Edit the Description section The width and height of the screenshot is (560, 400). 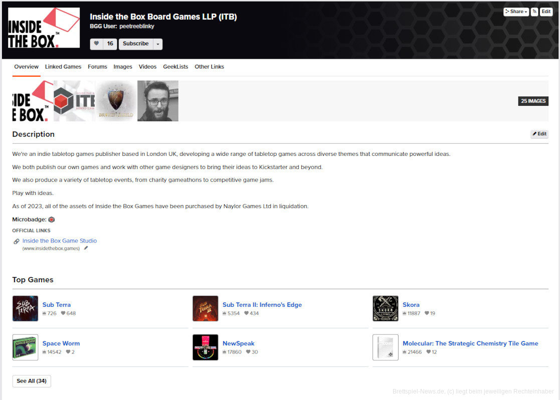(539, 134)
